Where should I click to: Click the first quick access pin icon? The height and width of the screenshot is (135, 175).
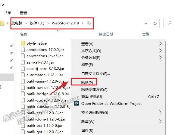click(x=11, y=46)
